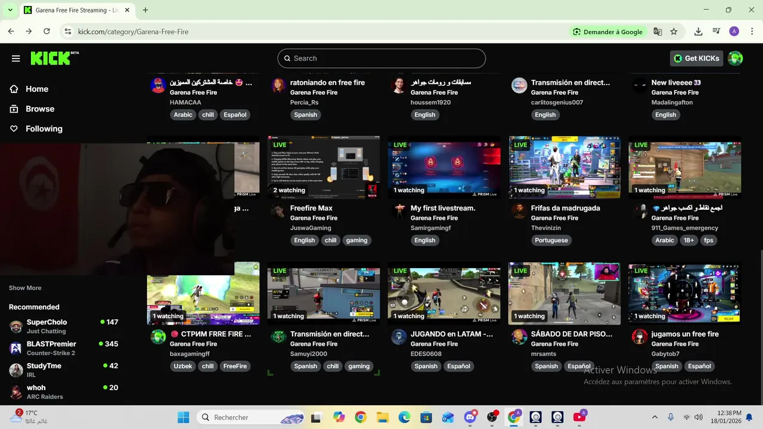The image size is (763, 429).
Task: Open the tab search dropdown arrow
Action: click(x=10, y=10)
